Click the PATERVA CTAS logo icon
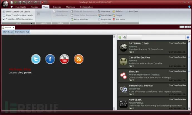Screen dimensions: 192x115 (124, 47)
